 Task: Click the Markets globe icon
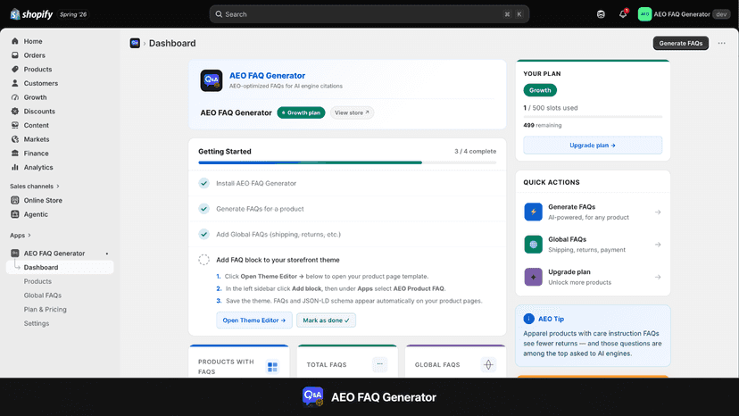15,139
